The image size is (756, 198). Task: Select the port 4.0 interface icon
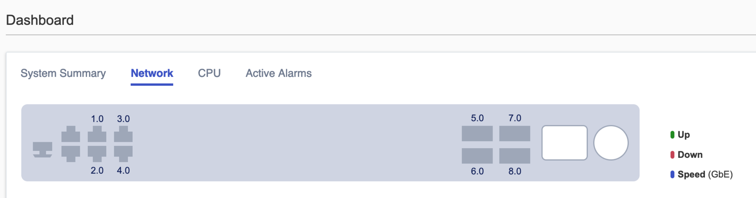coord(123,153)
